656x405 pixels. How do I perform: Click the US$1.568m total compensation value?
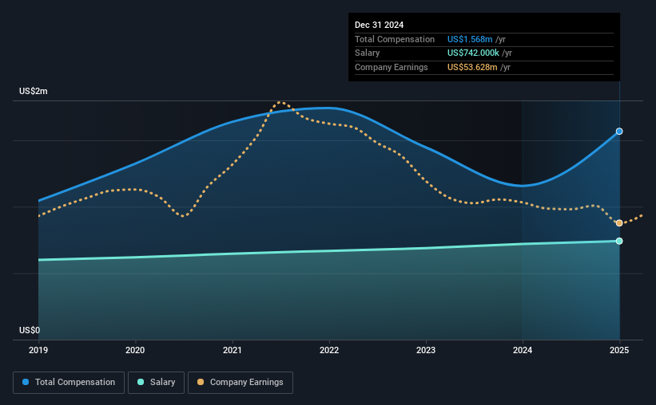[470, 39]
